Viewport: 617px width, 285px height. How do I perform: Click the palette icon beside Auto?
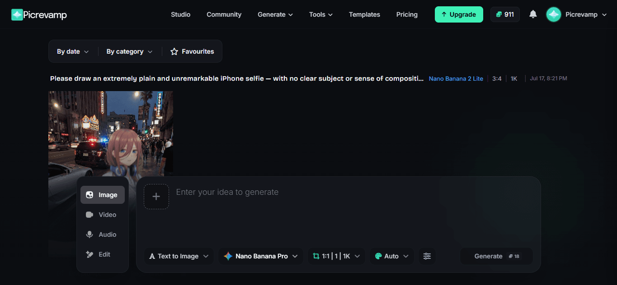(378, 256)
